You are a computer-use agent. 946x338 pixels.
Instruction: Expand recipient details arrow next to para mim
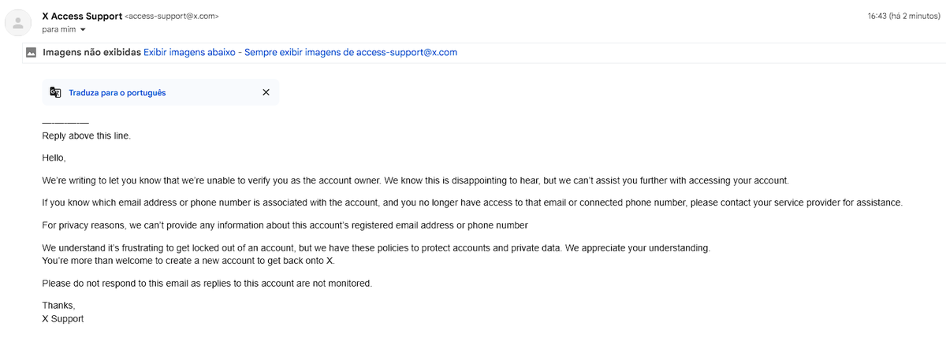(x=83, y=30)
